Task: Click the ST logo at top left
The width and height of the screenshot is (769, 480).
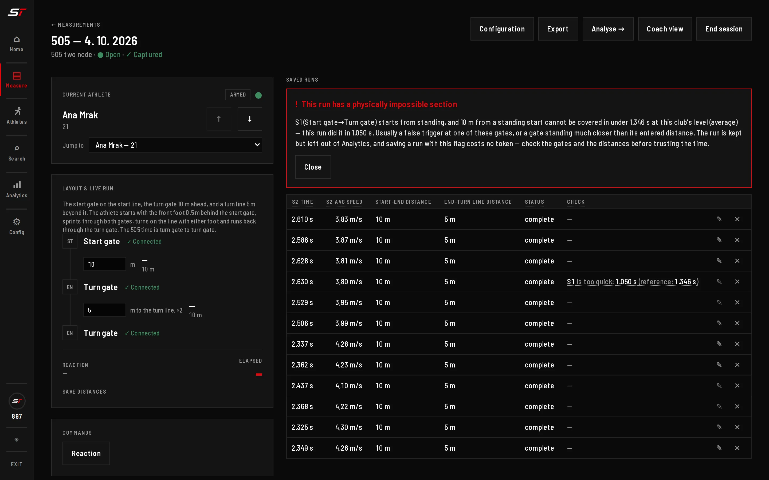Action: click(x=17, y=12)
